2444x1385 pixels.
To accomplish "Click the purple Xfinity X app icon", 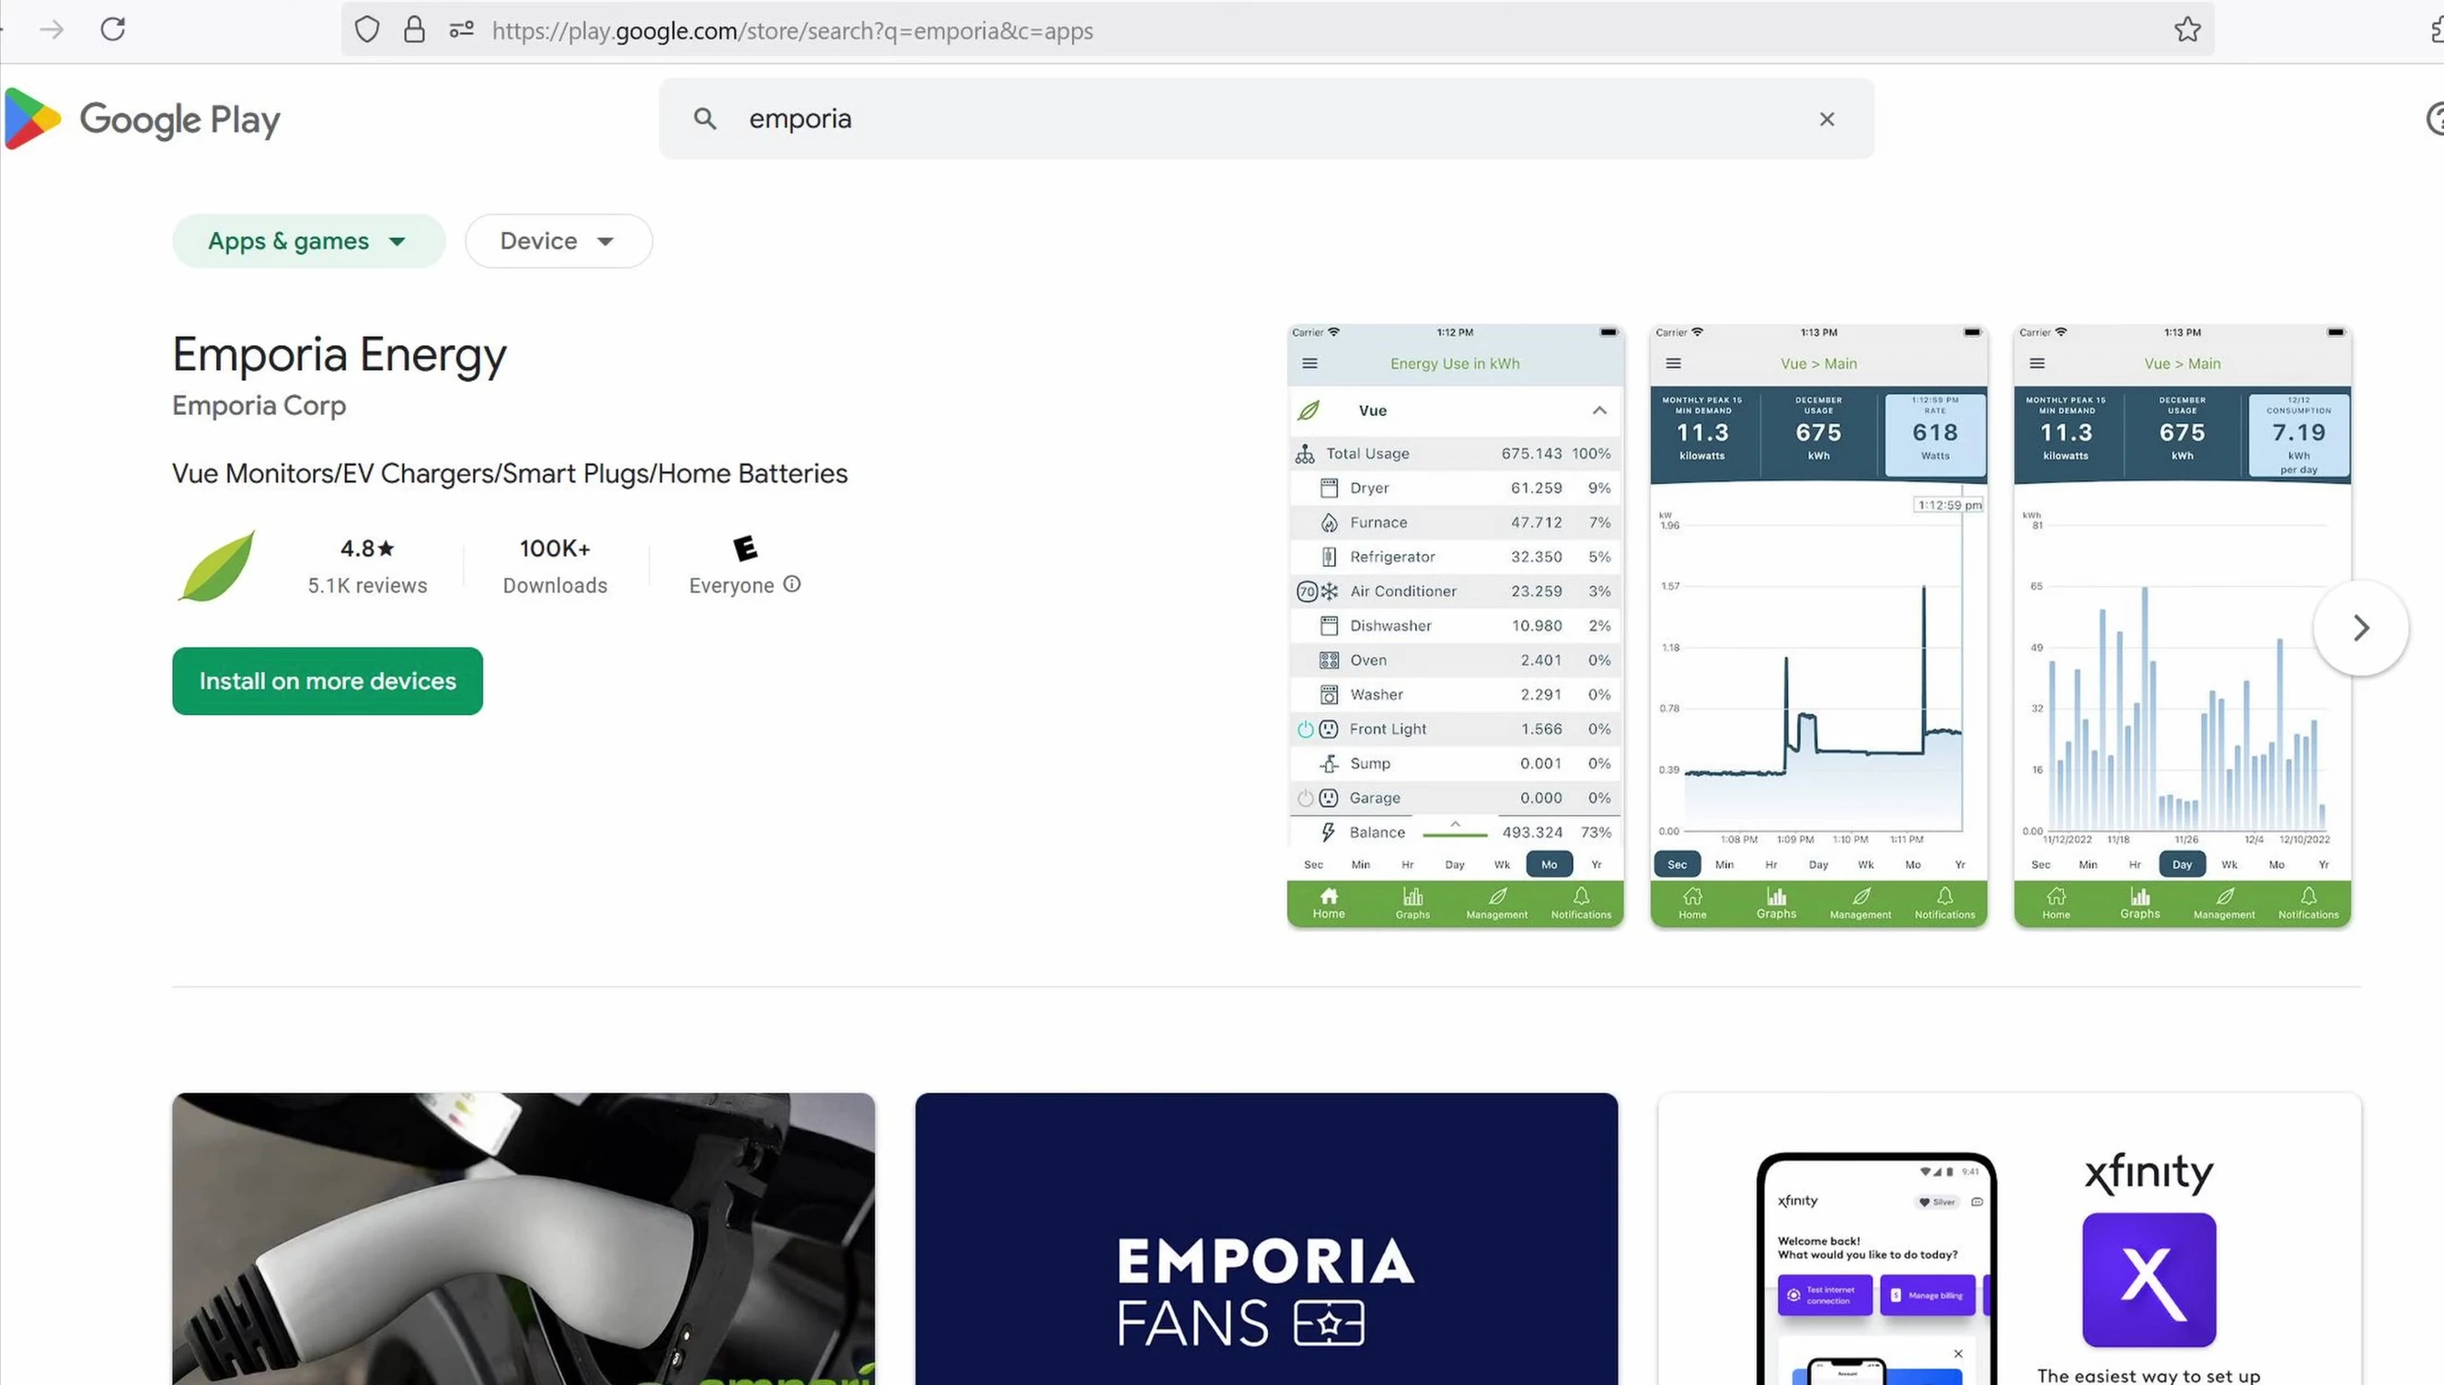I will click(x=2149, y=1279).
